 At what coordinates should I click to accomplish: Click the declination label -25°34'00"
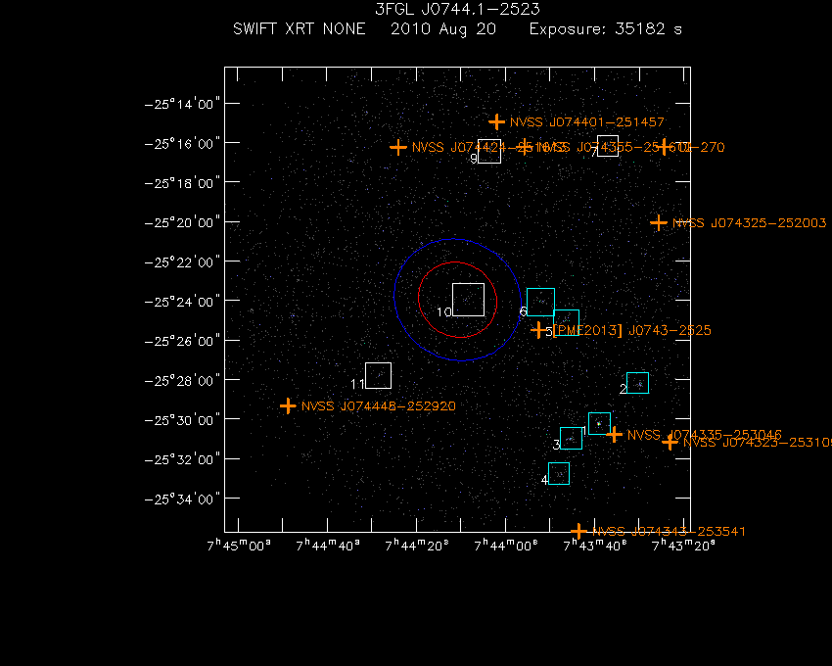click(x=182, y=499)
